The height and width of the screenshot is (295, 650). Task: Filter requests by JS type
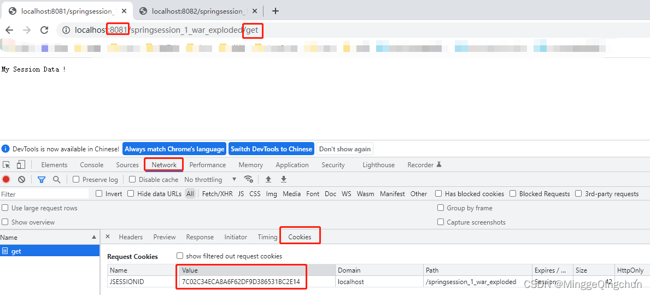pos(241,193)
